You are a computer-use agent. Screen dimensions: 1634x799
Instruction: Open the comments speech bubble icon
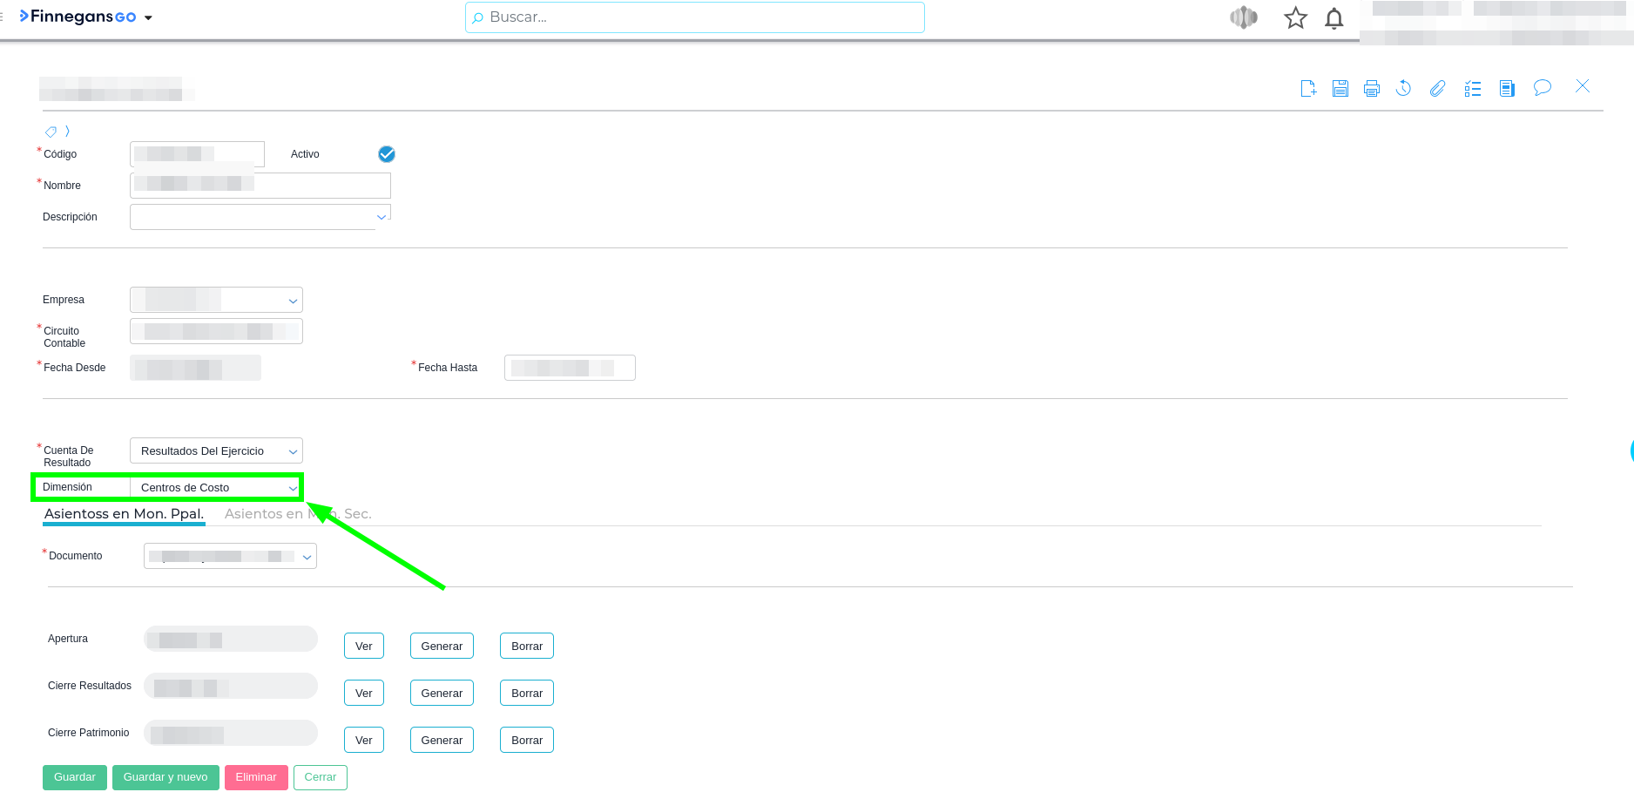[x=1542, y=88]
